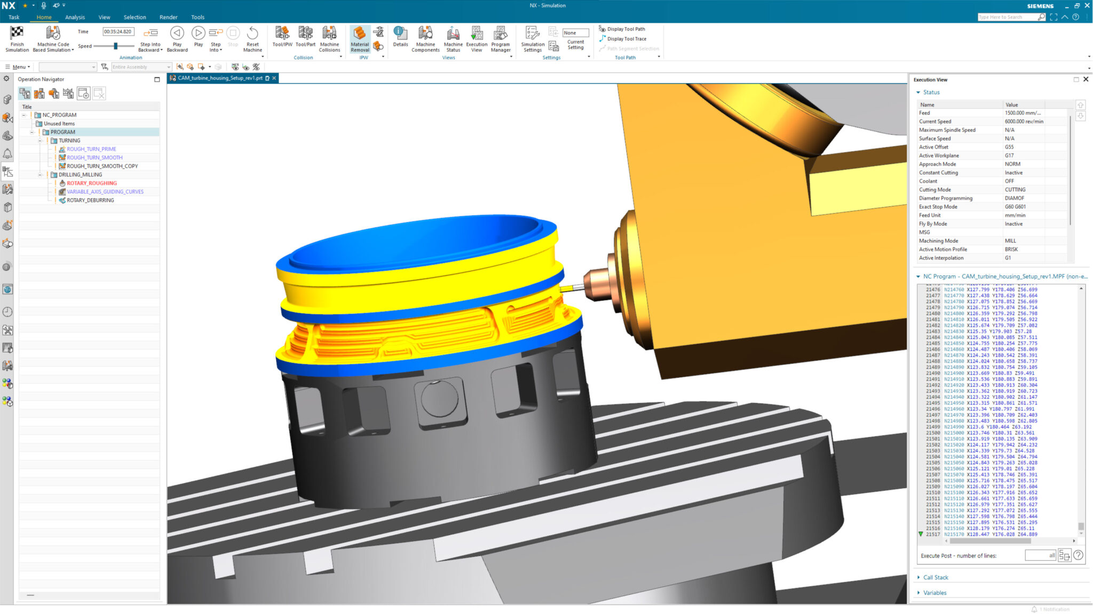Enable the Material Removal IPW display
The height and width of the screenshot is (614, 1093).
tap(360, 36)
